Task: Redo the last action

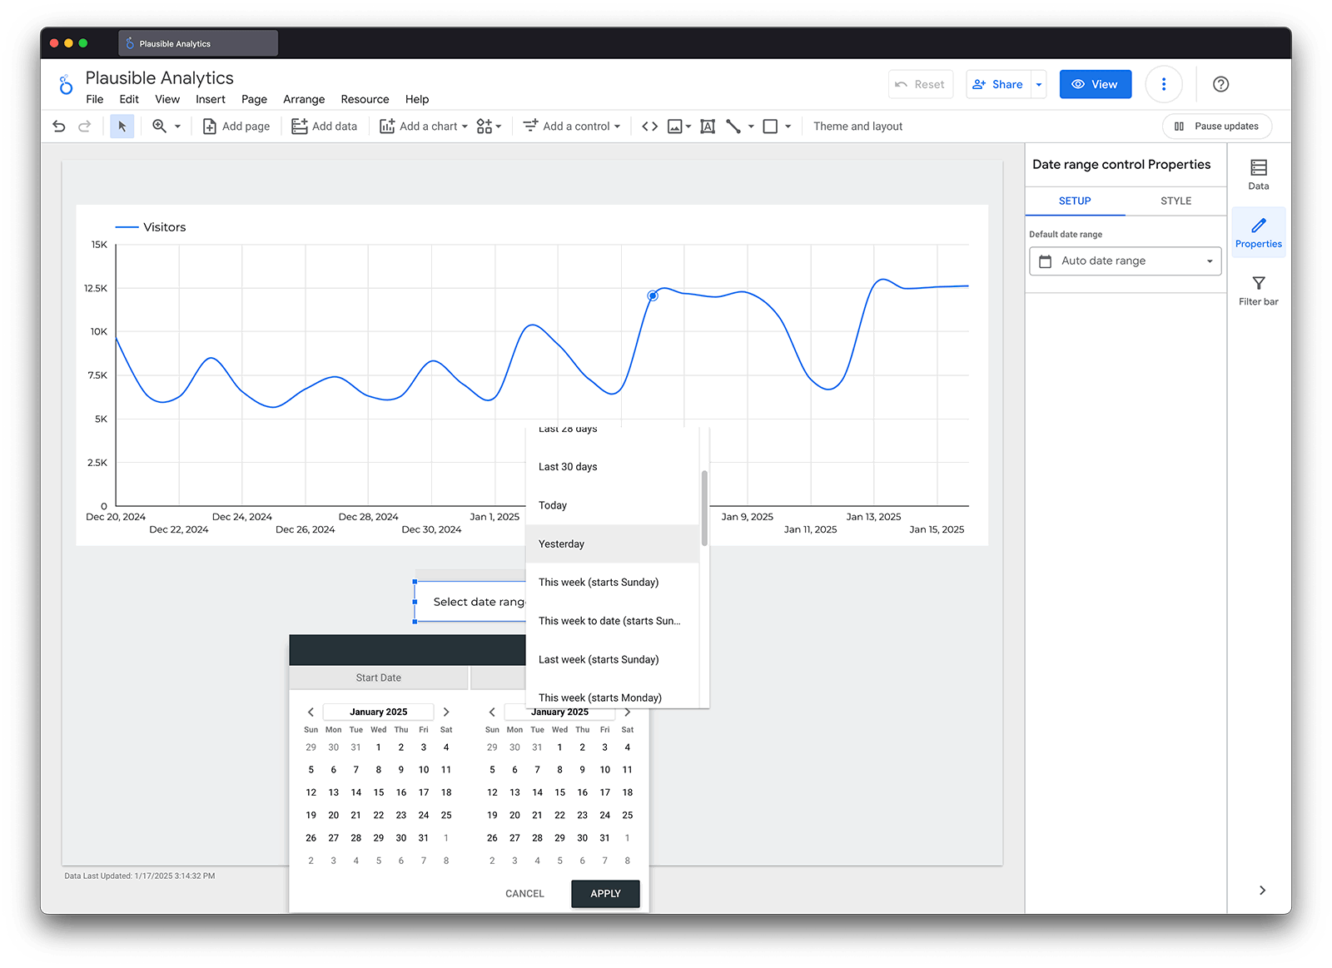Action: [83, 126]
